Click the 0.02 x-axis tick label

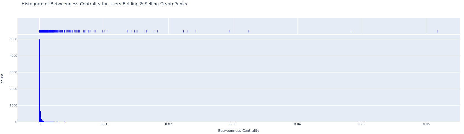(168, 124)
